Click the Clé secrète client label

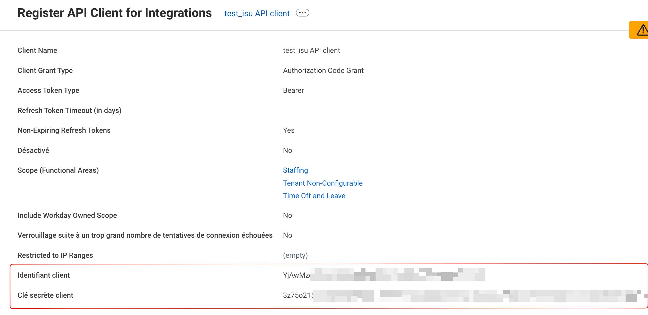click(45, 295)
